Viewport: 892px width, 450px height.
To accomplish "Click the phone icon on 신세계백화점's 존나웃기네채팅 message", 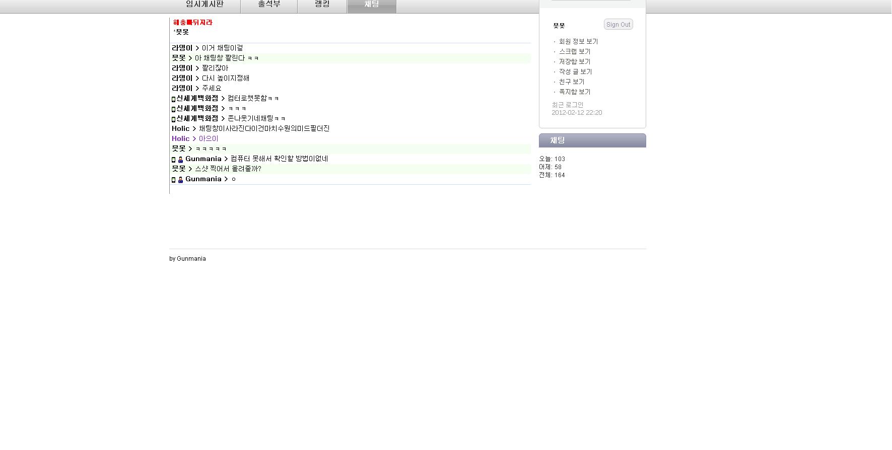I will [173, 119].
